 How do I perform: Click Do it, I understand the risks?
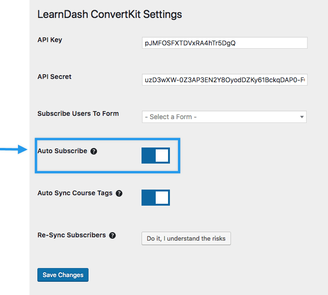[x=186, y=238]
